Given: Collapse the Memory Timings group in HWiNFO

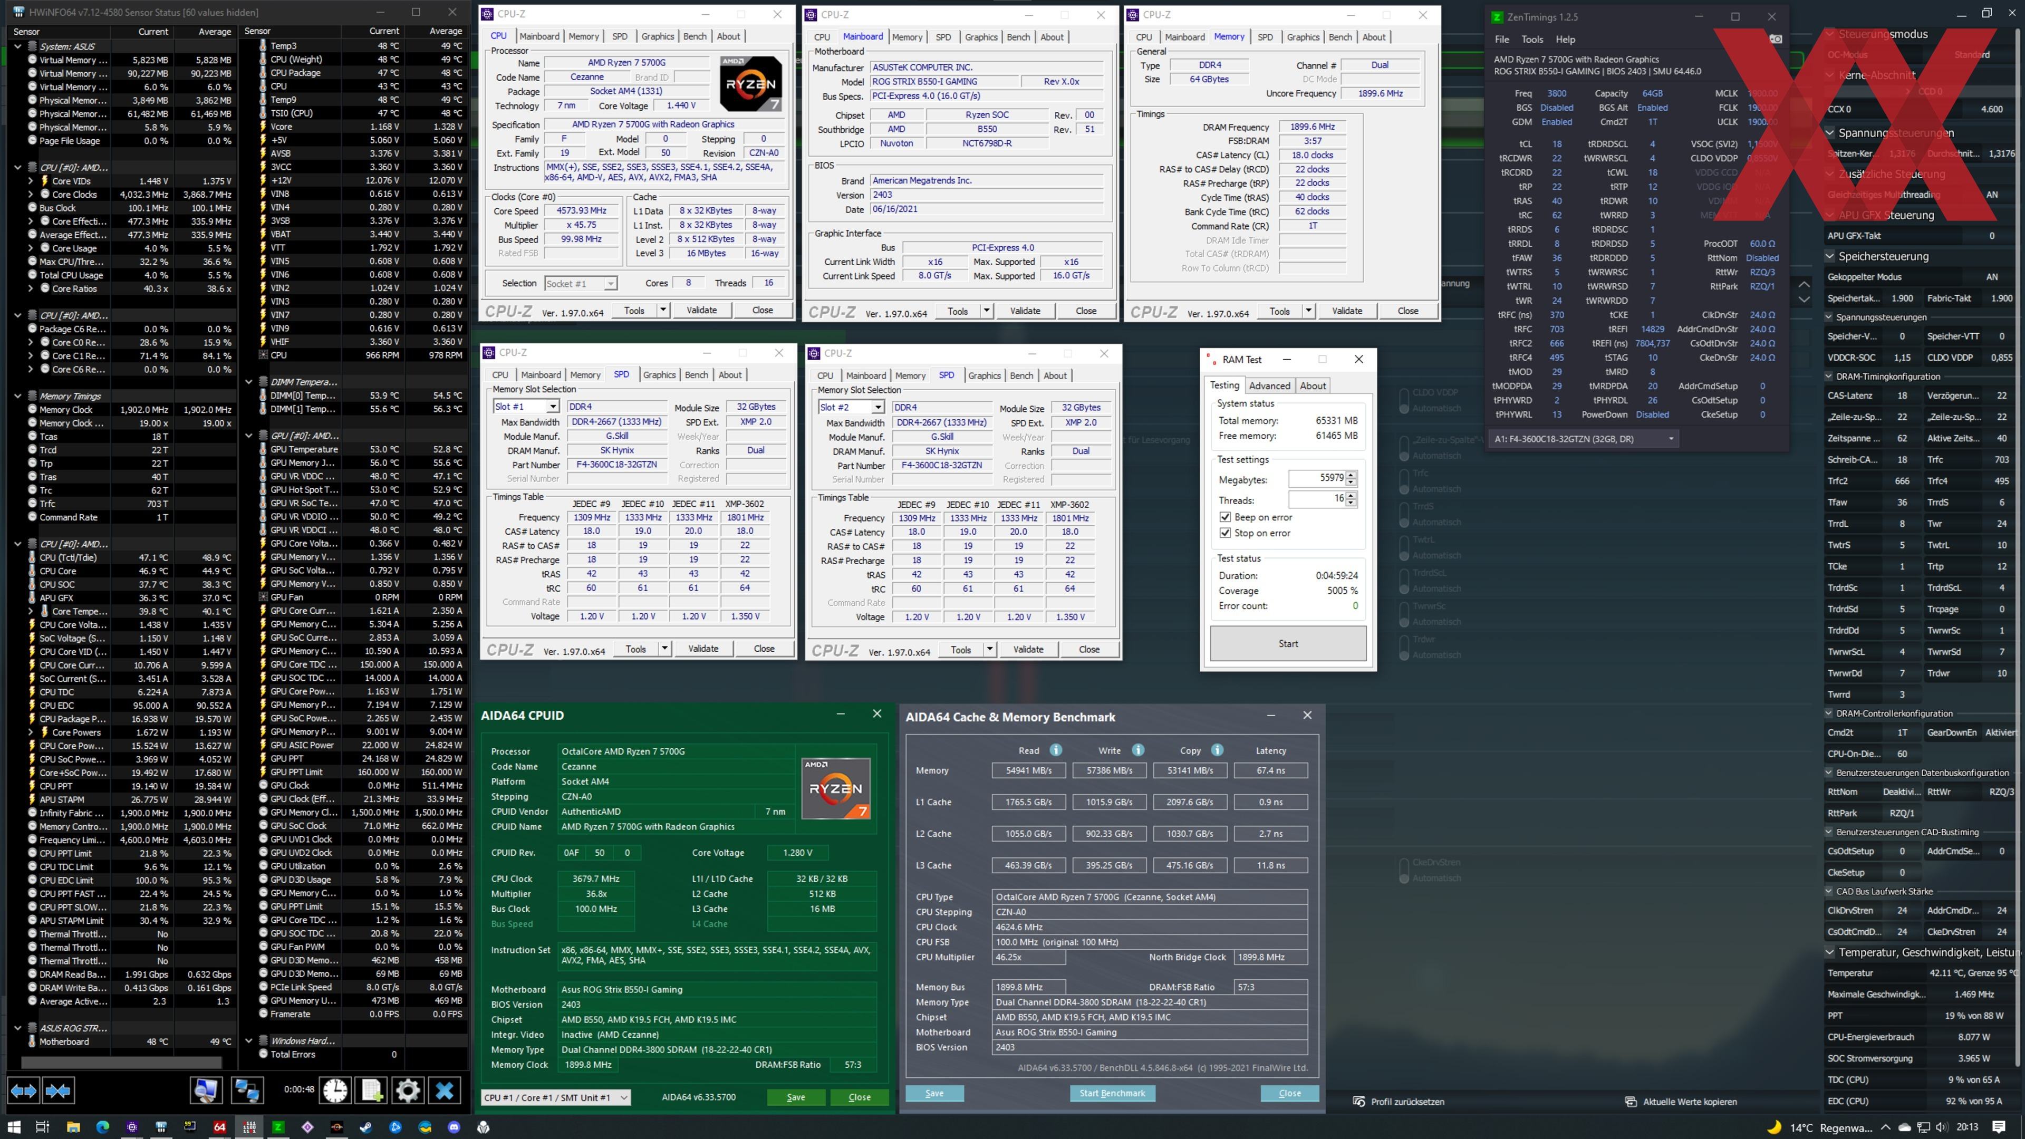Looking at the screenshot, I should [x=17, y=396].
